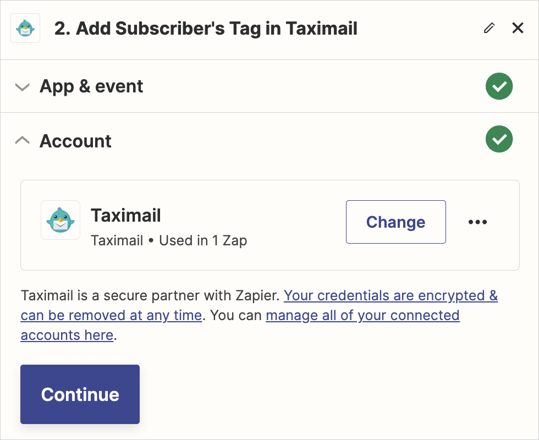Open the three-dot account options menu

click(x=477, y=222)
